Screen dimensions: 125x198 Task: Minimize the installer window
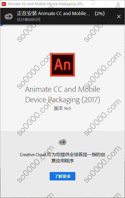[x=93, y=4]
